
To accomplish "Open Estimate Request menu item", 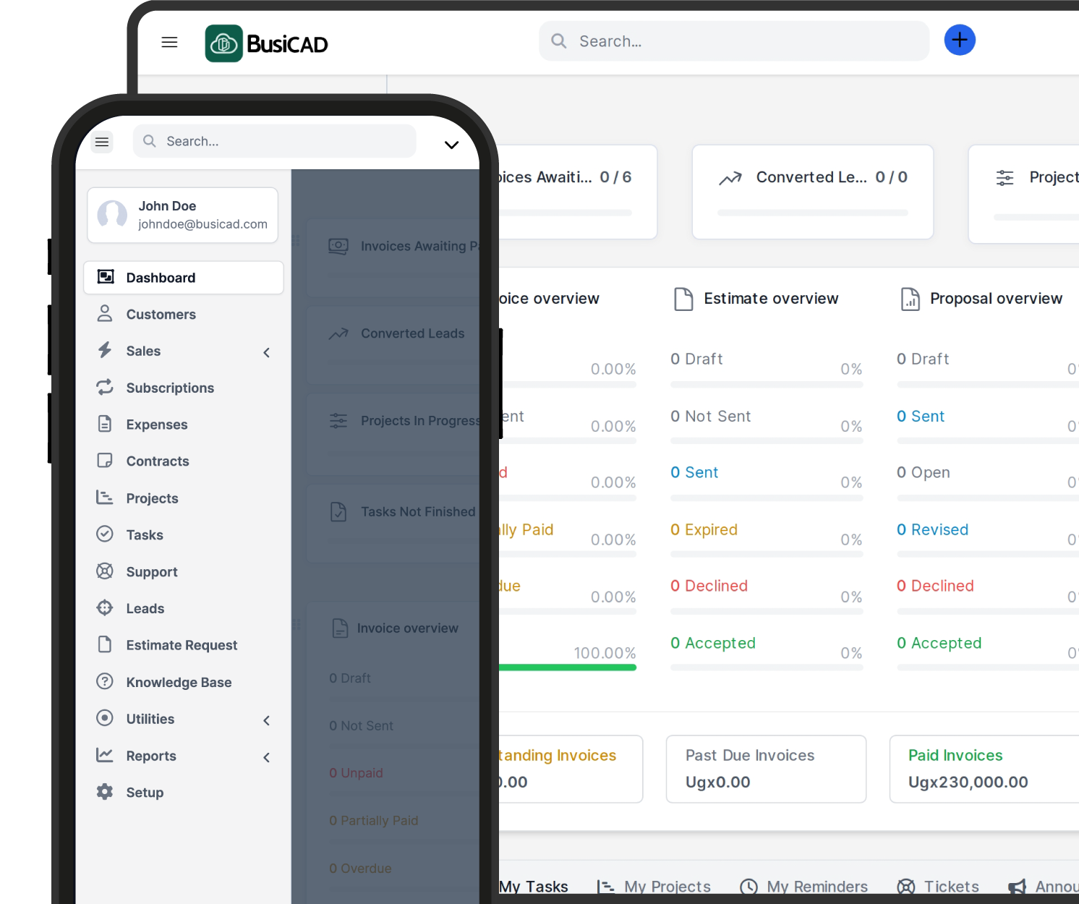I will (184, 645).
